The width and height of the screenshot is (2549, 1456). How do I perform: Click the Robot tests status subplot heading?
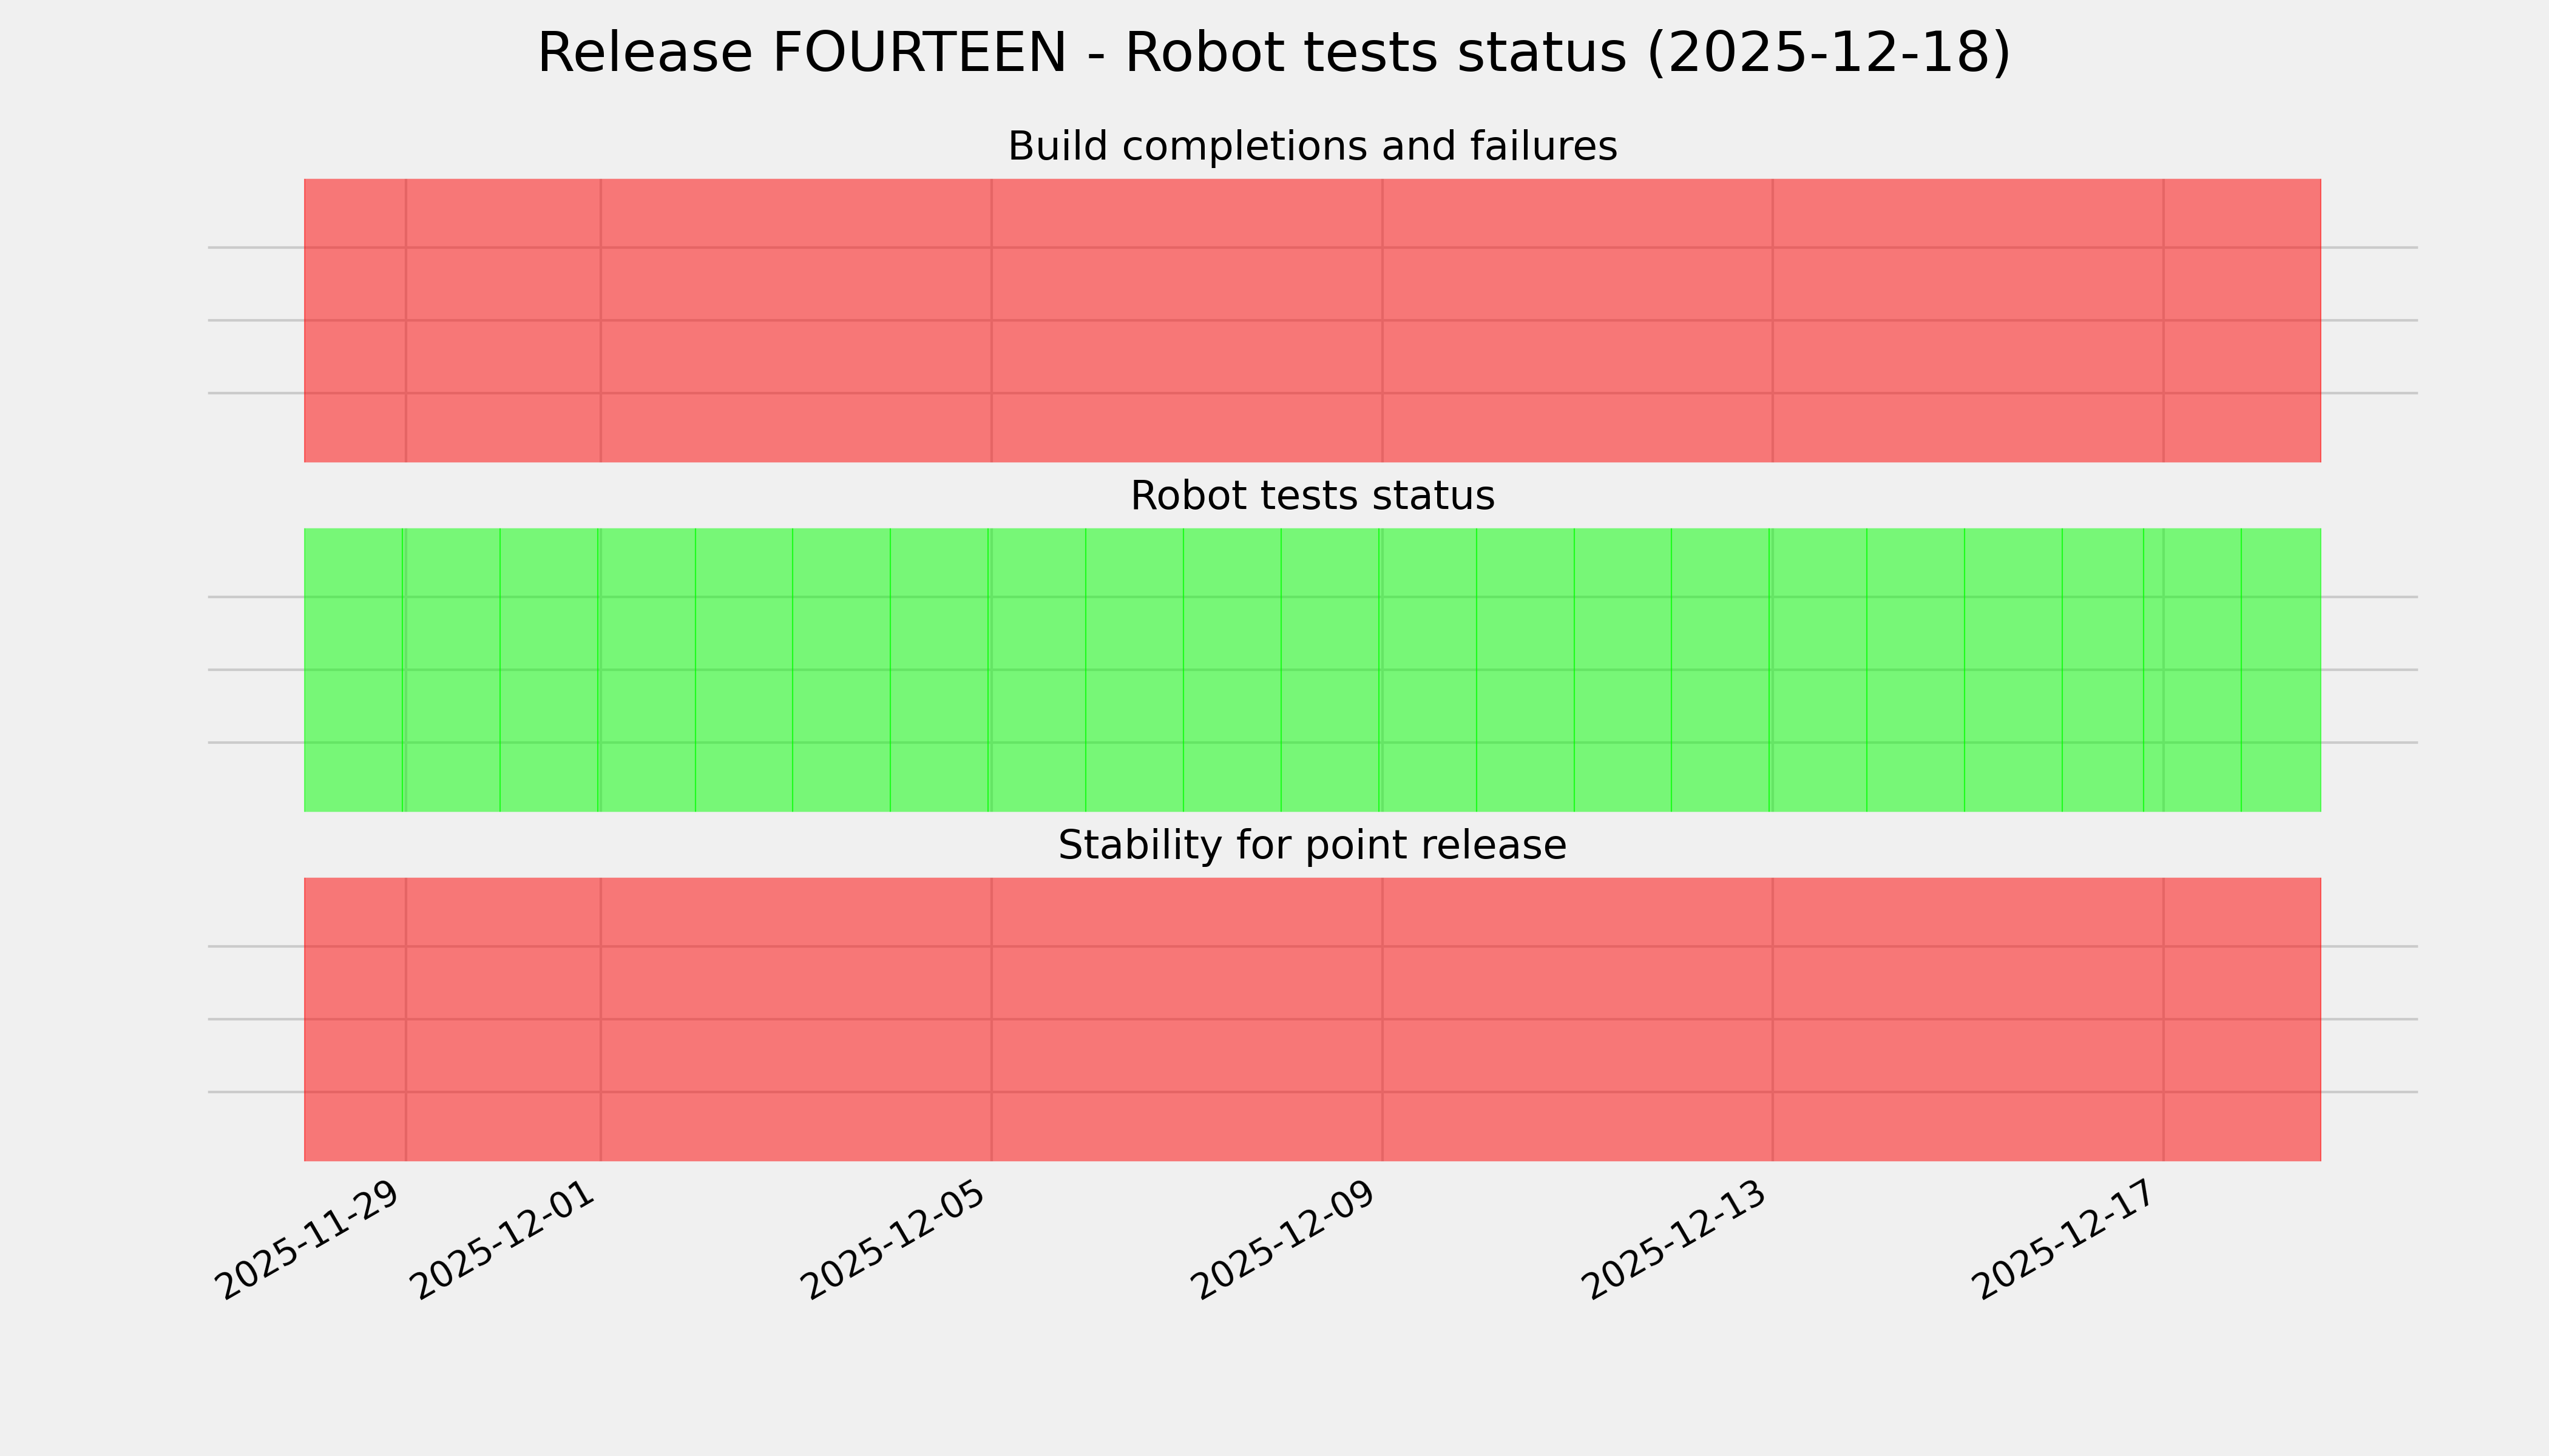click(x=1312, y=496)
